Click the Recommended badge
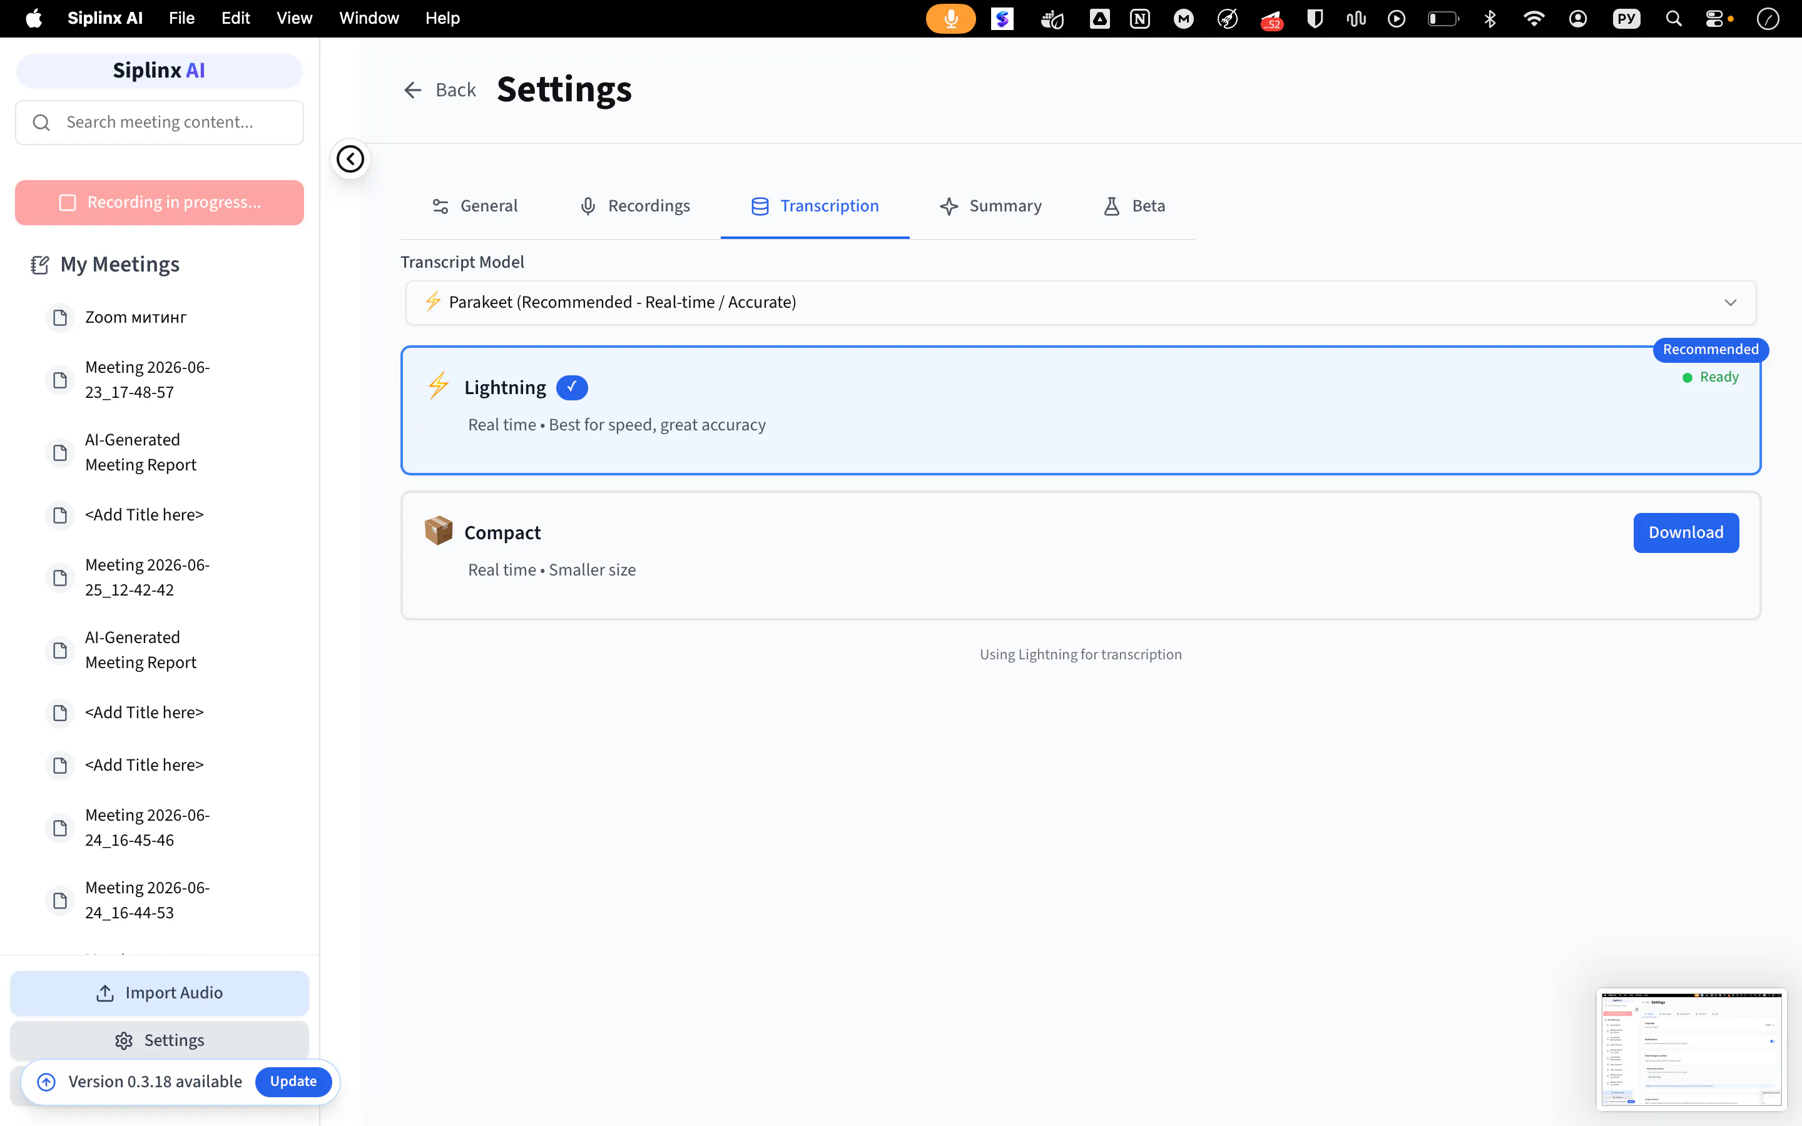Image resolution: width=1802 pixels, height=1126 pixels. [x=1711, y=349]
